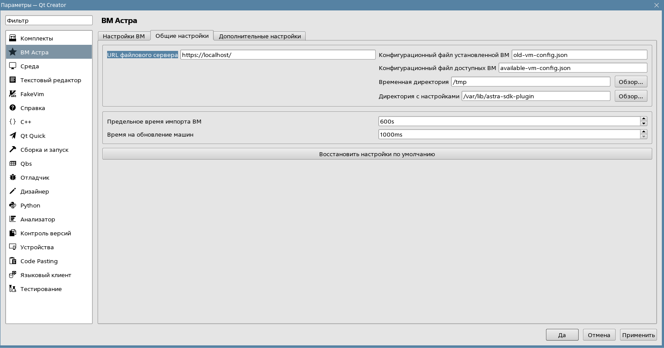Open the FakeVim settings icon
Viewport: 664px width, 348px height.
pyautogui.click(x=13, y=94)
